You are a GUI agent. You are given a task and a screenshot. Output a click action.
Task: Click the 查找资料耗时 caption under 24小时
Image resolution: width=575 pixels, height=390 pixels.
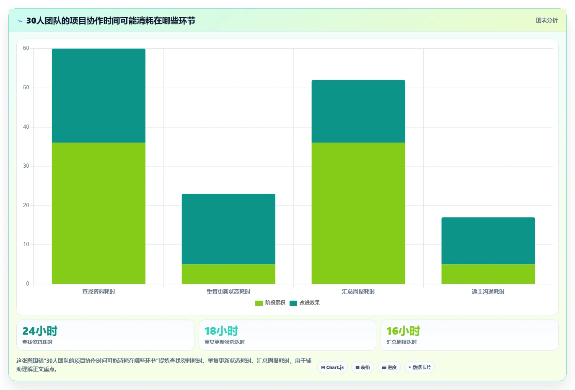click(x=37, y=342)
